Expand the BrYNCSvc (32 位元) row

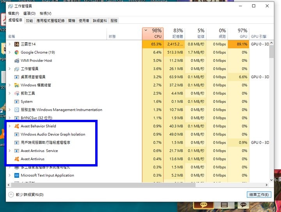[10, 118]
